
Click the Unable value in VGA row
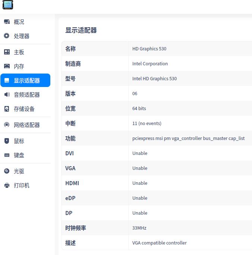coord(140,168)
